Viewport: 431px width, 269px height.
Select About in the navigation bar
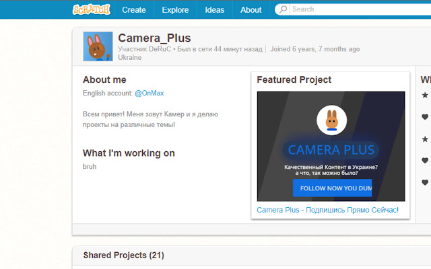coord(251,10)
